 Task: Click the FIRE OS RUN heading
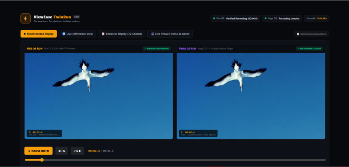point(35,49)
